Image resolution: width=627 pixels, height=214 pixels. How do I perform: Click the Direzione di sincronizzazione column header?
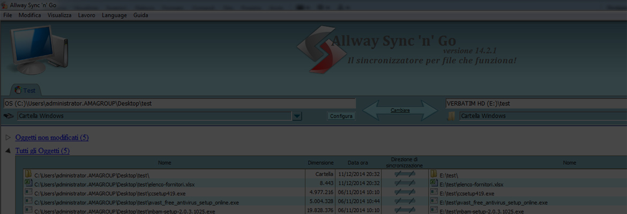pos(405,163)
